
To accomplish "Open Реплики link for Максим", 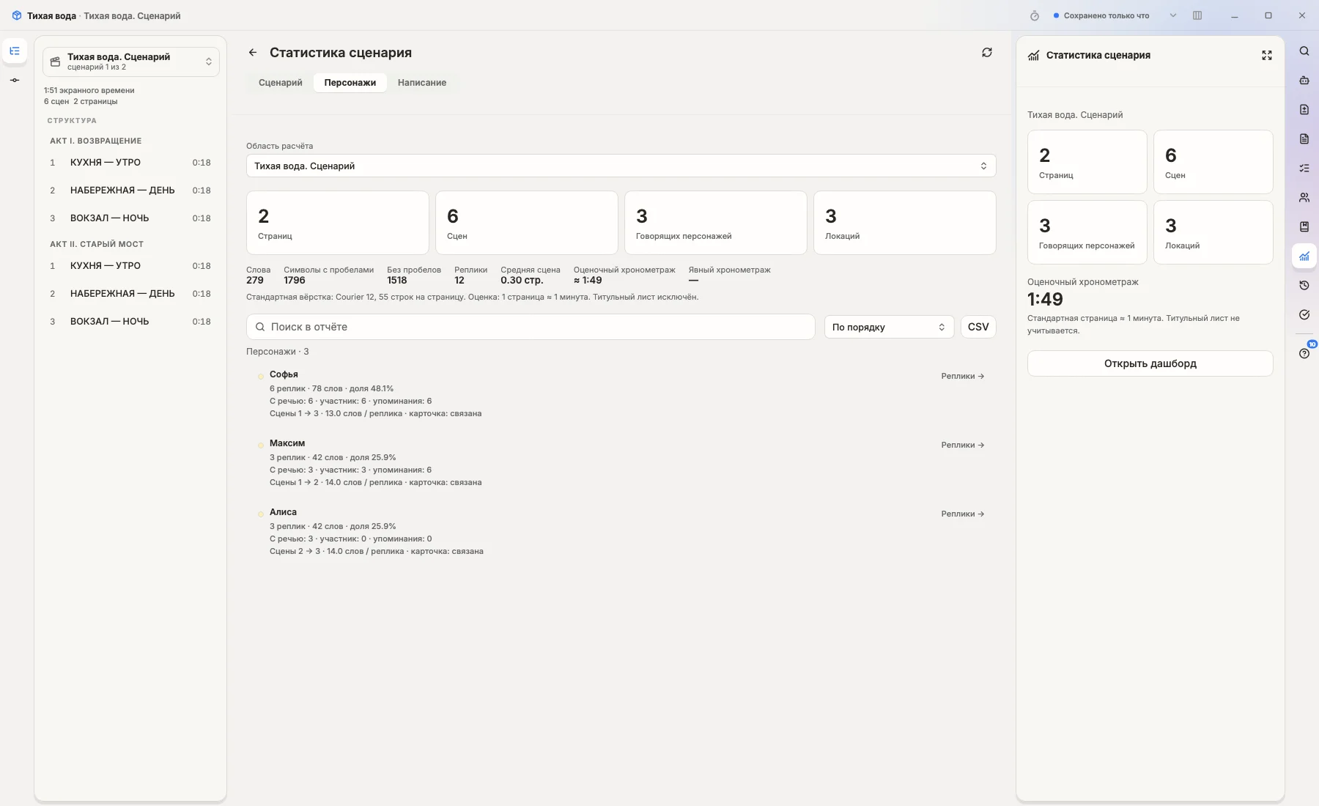I will click(963, 445).
